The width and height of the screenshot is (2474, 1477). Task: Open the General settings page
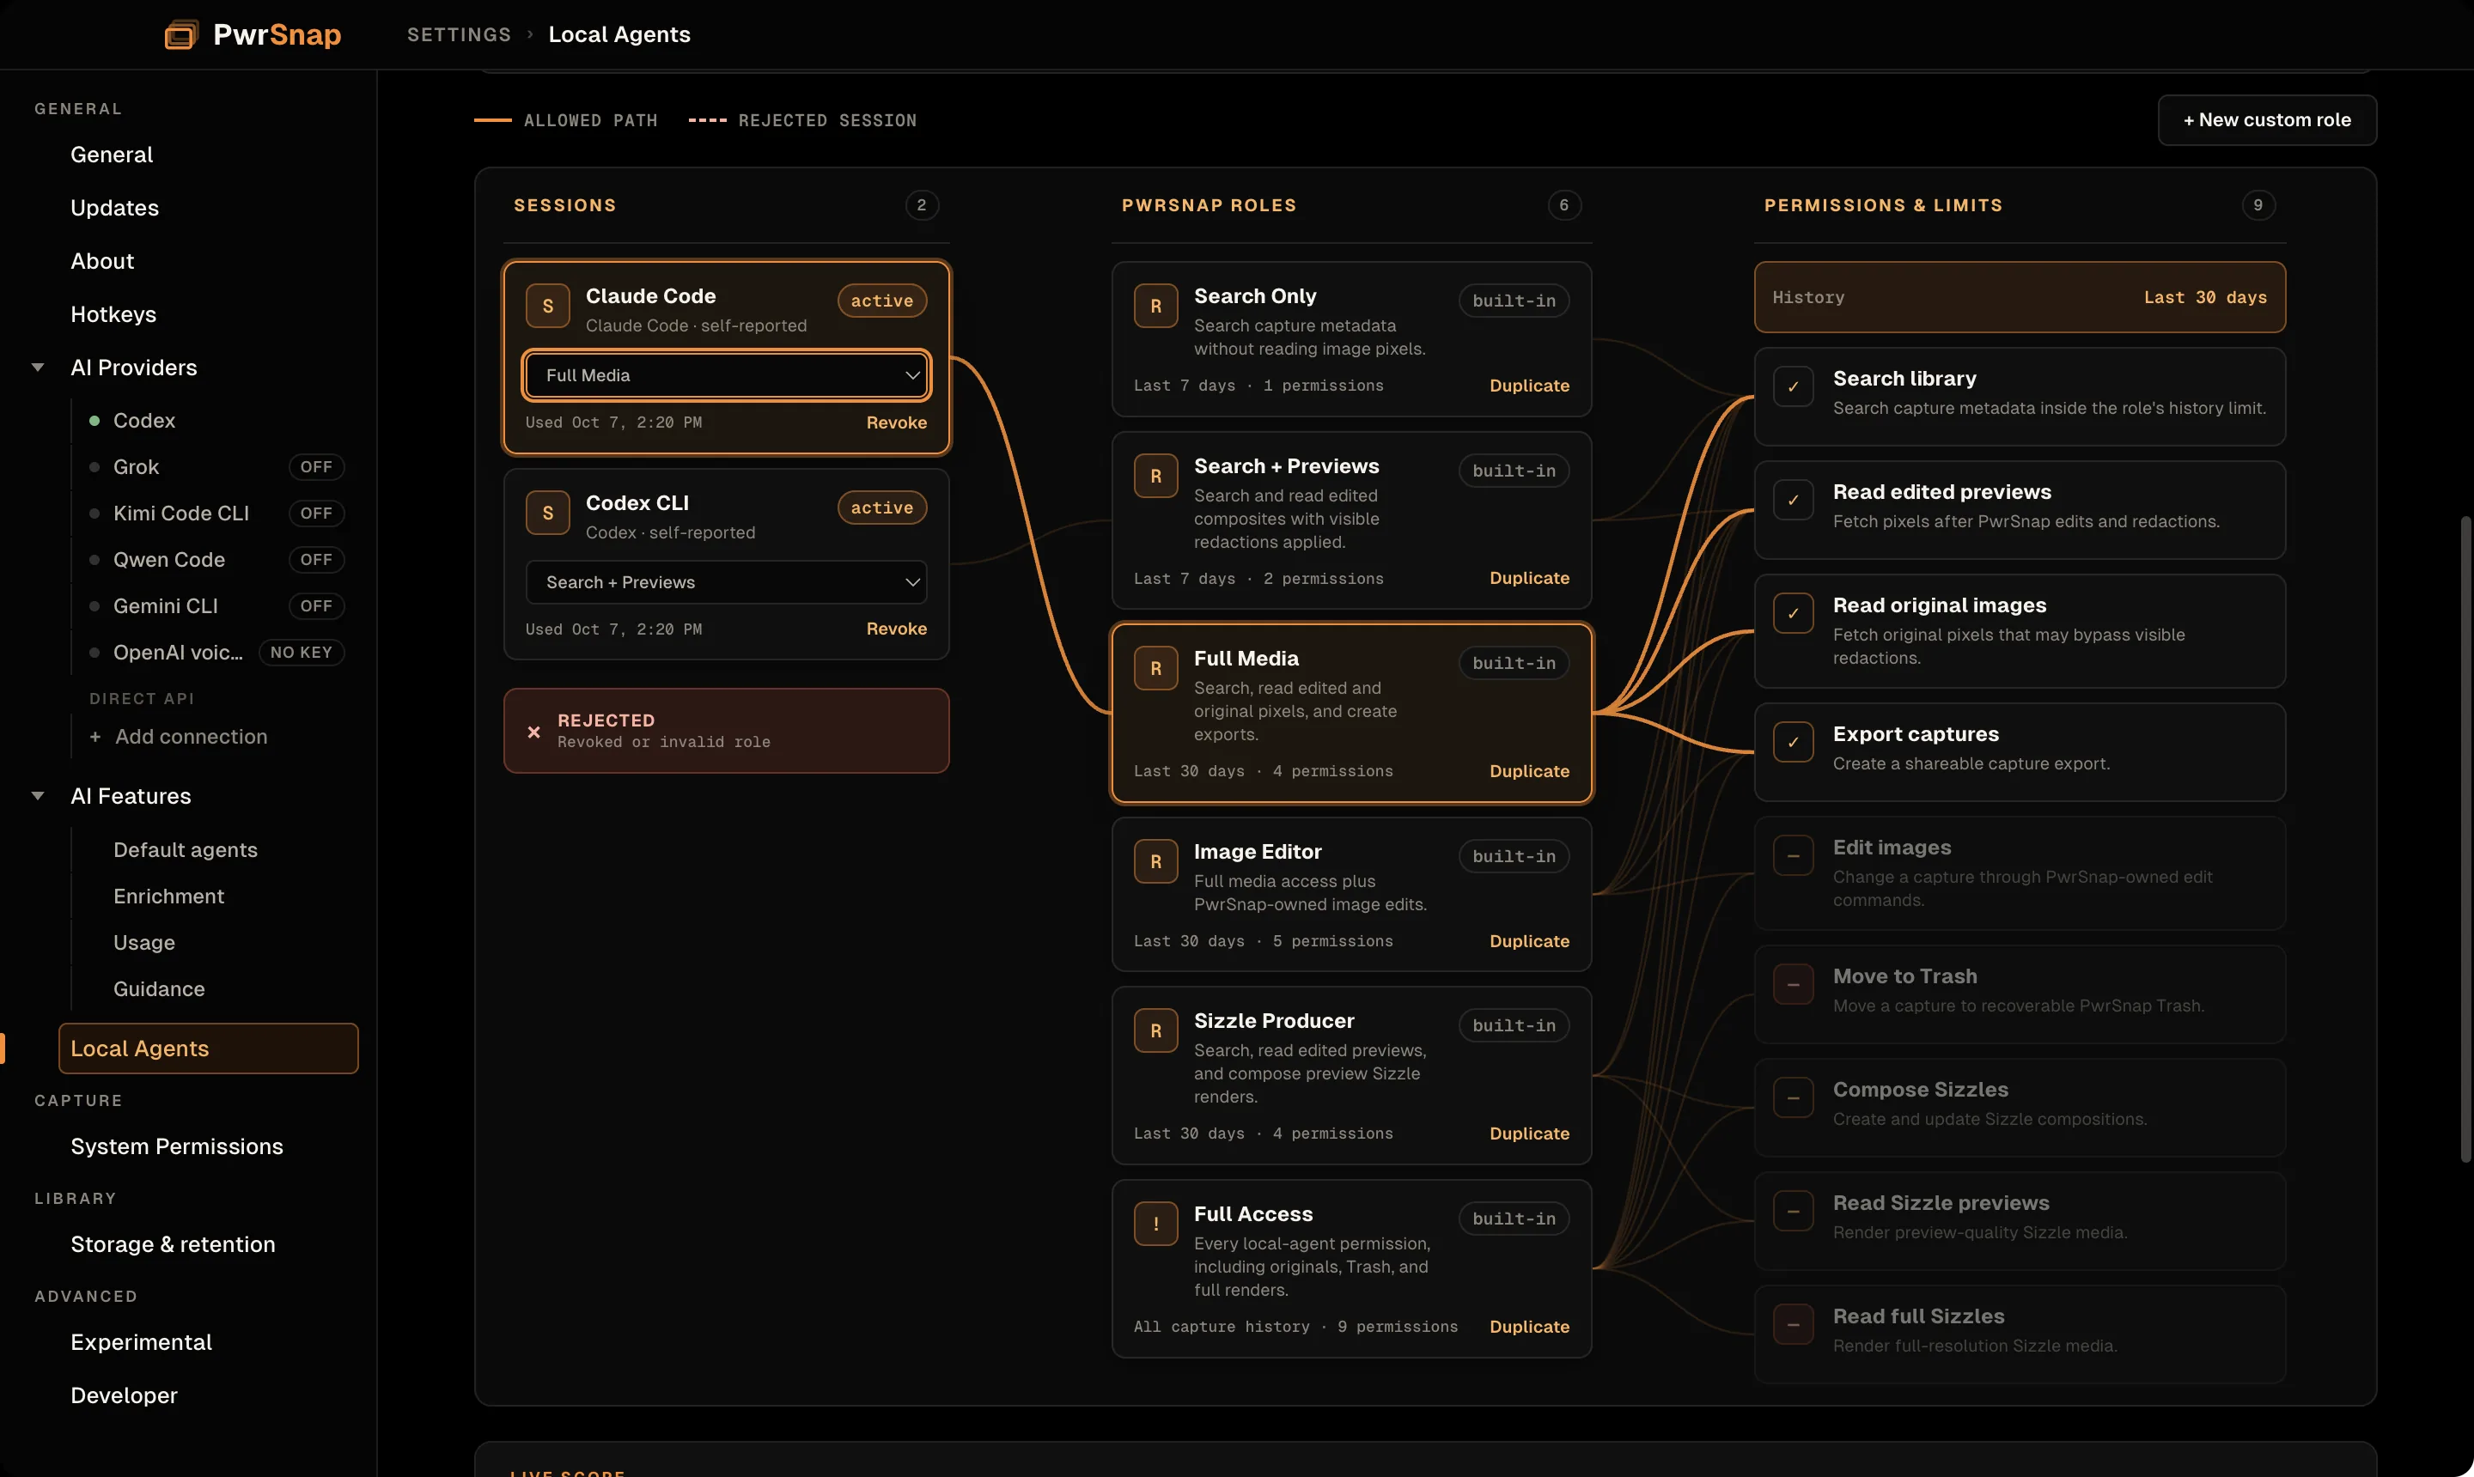tap(112, 155)
